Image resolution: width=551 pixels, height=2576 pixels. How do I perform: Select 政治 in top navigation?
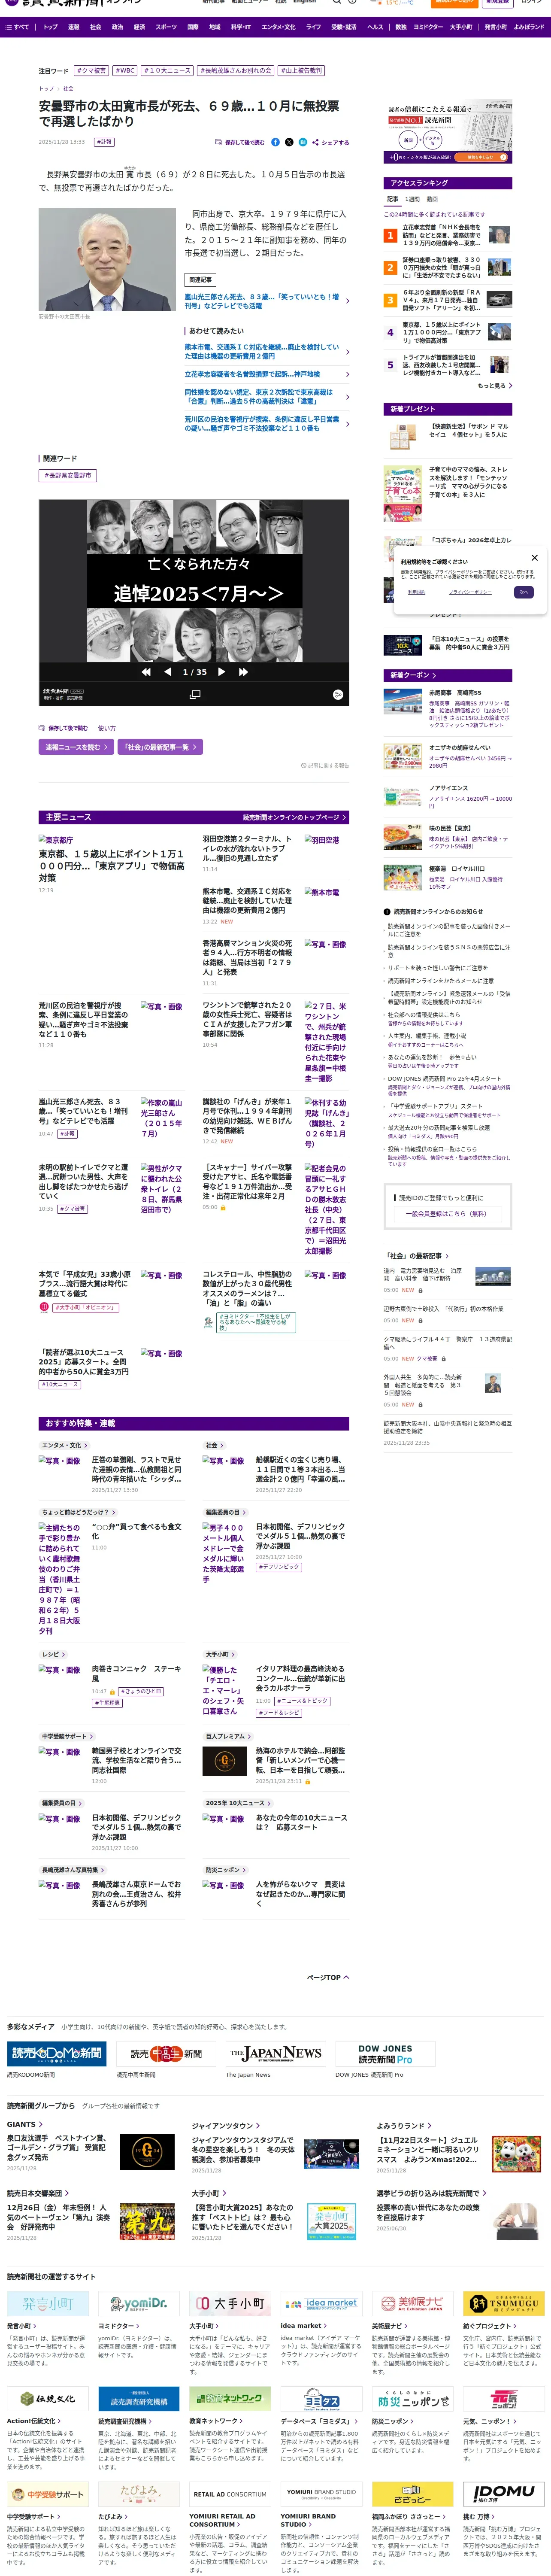(x=117, y=27)
